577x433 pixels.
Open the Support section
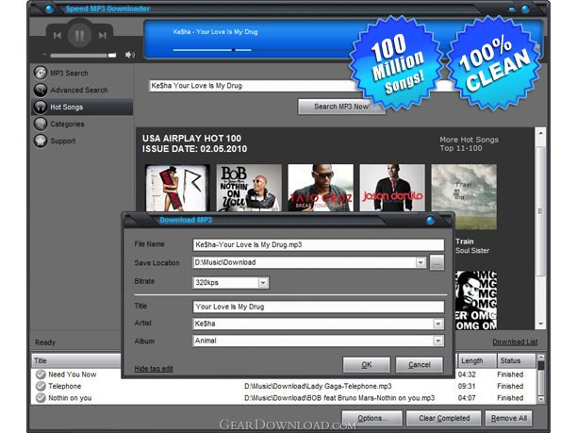pos(62,141)
